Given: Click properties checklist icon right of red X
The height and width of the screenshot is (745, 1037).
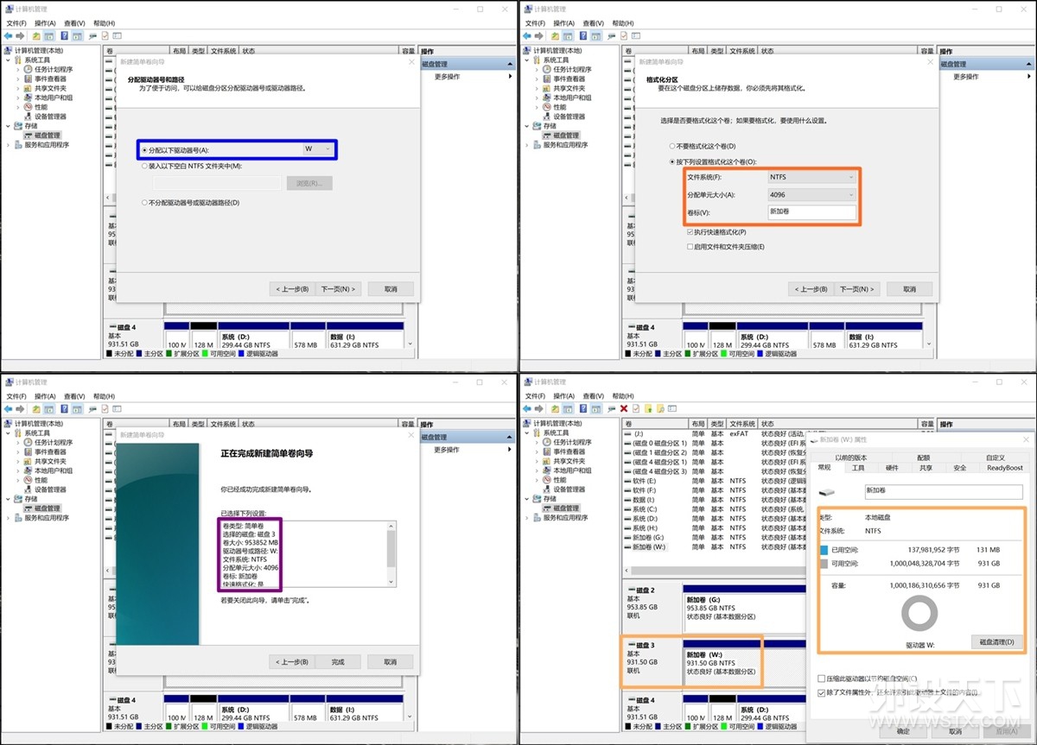Looking at the screenshot, I should pos(636,408).
